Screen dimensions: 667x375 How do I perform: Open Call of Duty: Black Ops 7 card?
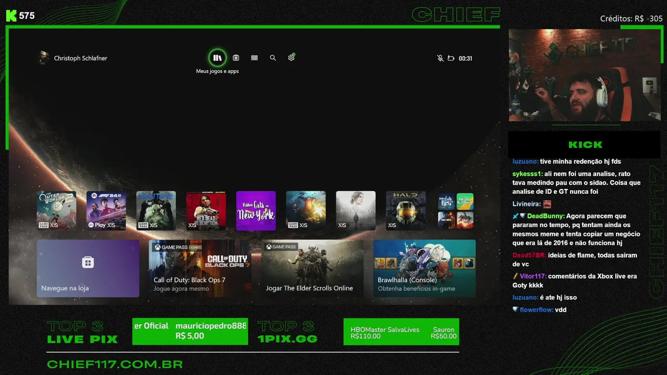point(200,268)
